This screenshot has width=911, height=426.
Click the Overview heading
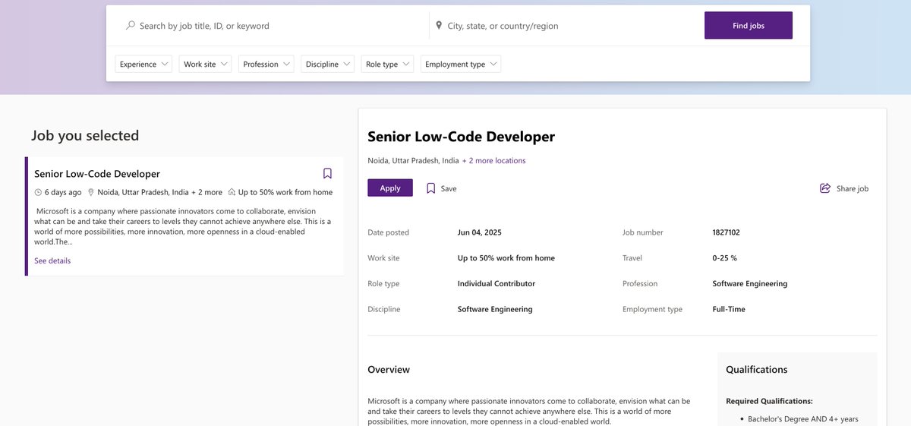[389, 370]
